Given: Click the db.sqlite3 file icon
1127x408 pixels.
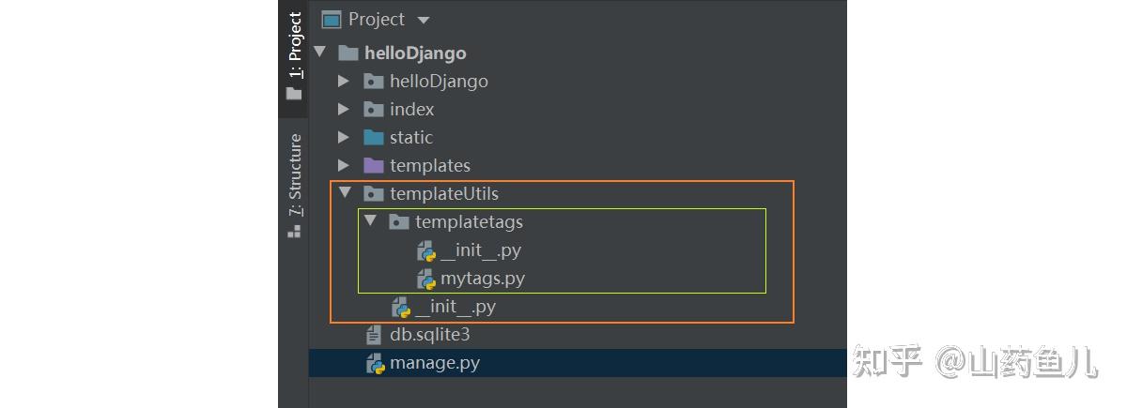Looking at the screenshot, I should pos(375,335).
